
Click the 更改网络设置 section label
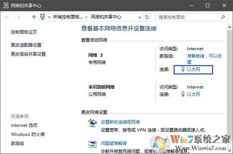point(94,112)
